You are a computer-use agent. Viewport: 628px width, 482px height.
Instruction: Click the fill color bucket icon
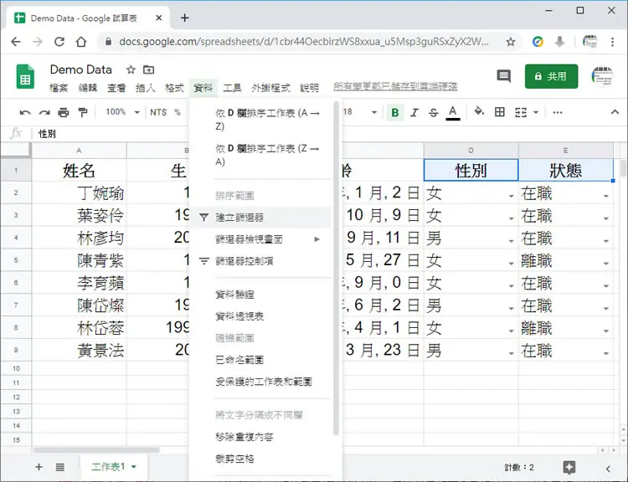479,111
